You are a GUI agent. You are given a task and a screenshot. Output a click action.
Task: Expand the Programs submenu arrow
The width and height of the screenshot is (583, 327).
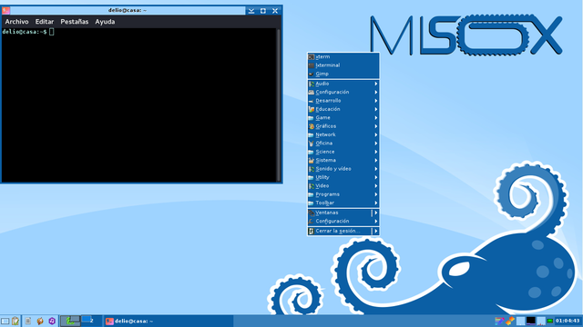point(376,194)
